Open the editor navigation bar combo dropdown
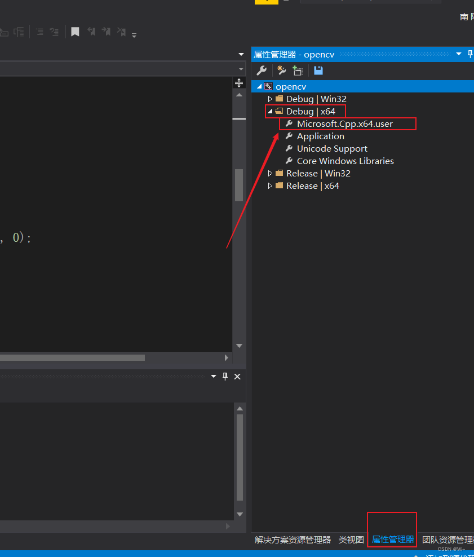This screenshot has width=474, height=557. (x=241, y=69)
